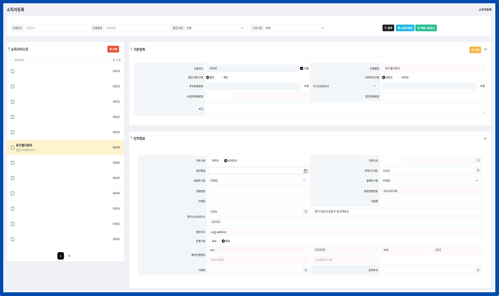Click the calendar icon in 생년월일 field
The image size is (499, 296).
click(305, 171)
